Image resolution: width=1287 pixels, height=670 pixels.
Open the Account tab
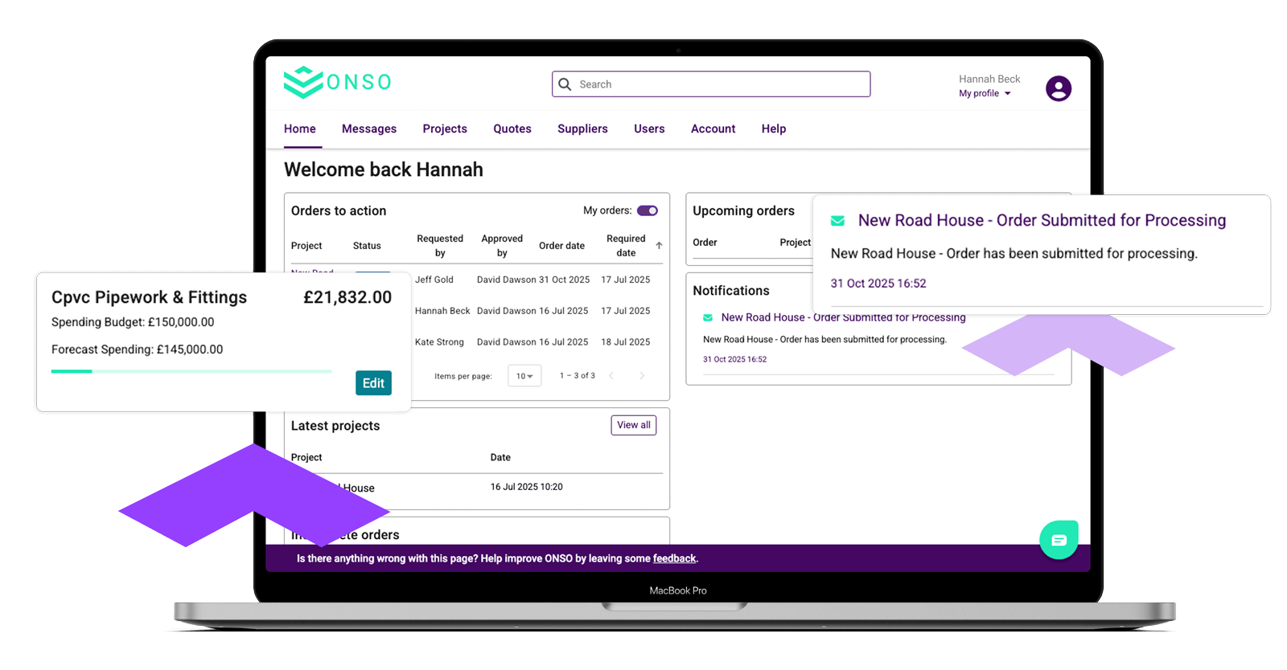[x=713, y=129]
